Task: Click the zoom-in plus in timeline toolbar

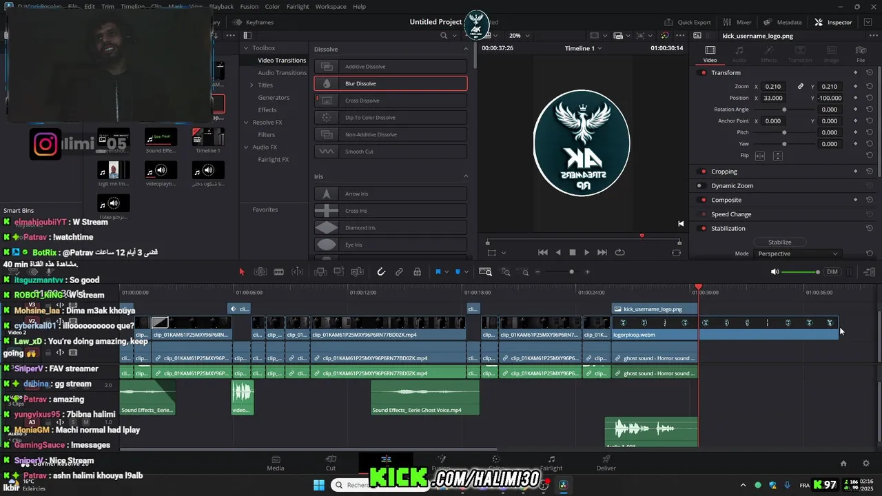Action: 587,272
